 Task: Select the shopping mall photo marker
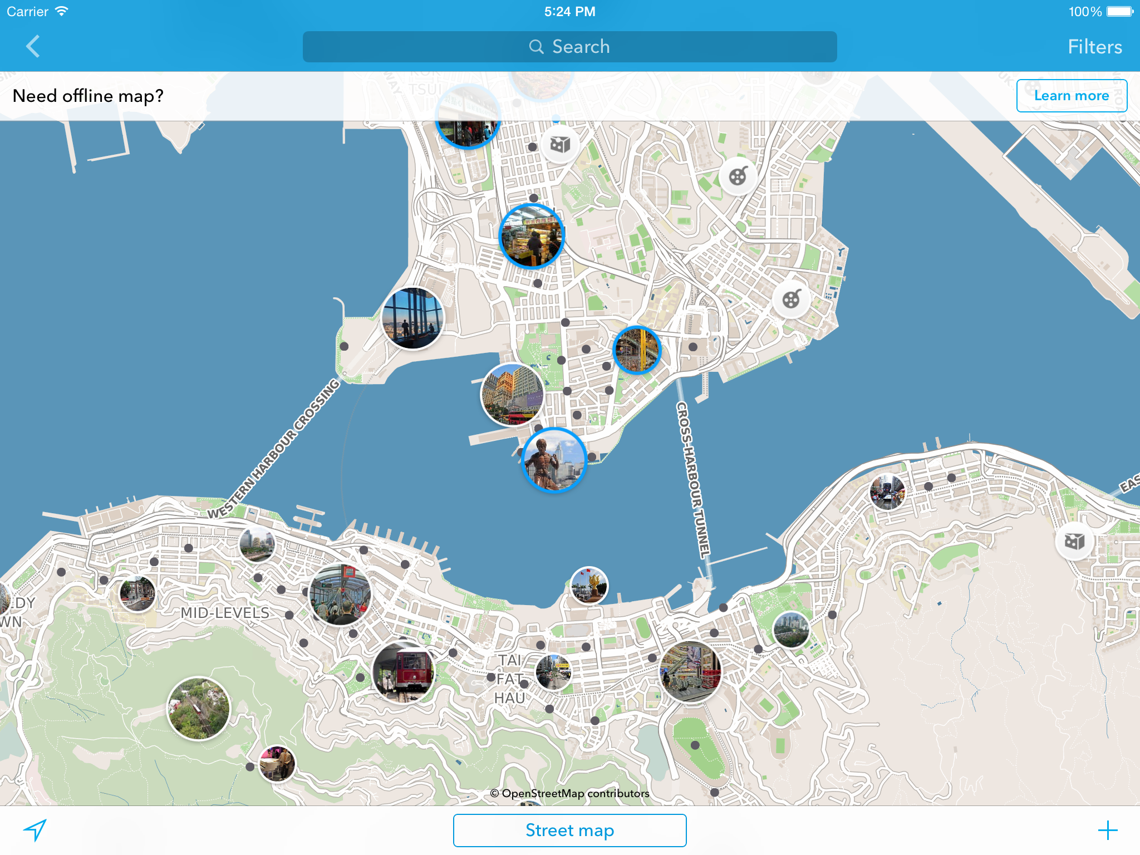click(690, 671)
